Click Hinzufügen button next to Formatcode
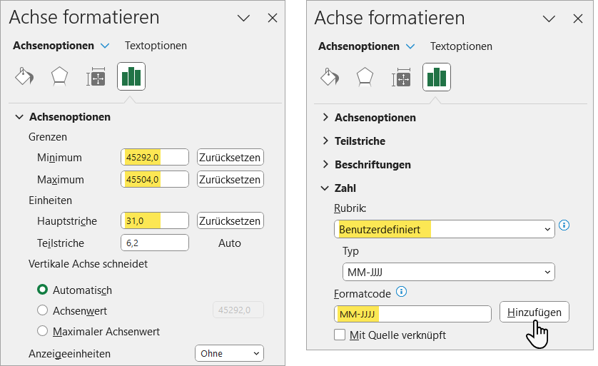598x366 pixels. pyautogui.click(x=534, y=312)
